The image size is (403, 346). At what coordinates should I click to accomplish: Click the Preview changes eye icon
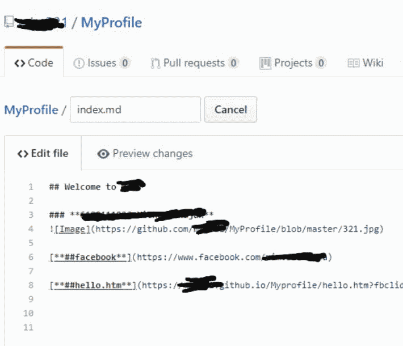(x=103, y=154)
